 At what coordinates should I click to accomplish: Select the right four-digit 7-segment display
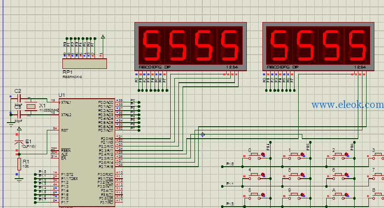[318, 46]
